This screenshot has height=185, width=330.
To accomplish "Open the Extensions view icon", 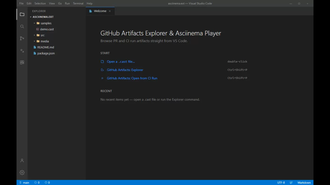I will (x=22, y=62).
